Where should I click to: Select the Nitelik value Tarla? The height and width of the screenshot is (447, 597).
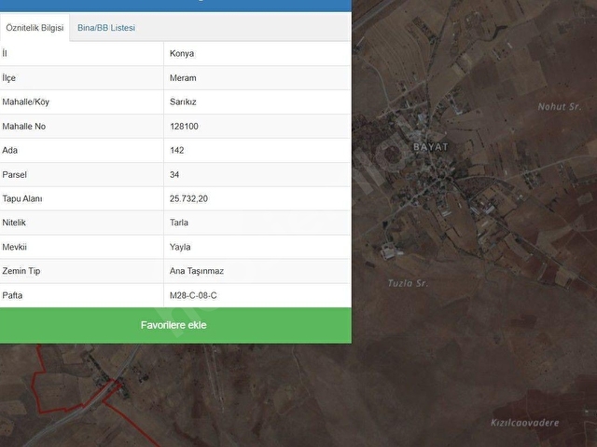coord(179,223)
